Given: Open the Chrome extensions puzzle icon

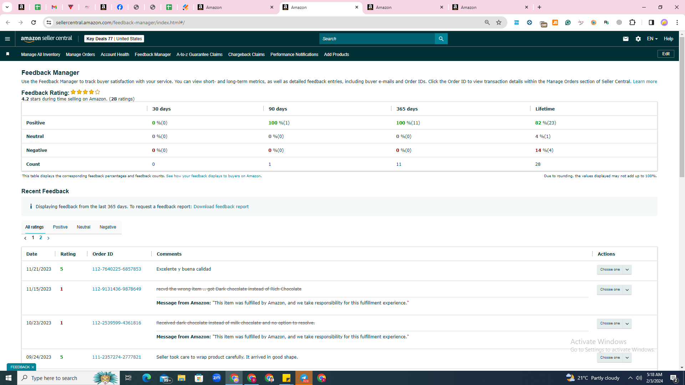Looking at the screenshot, I should pyautogui.click(x=633, y=22).
